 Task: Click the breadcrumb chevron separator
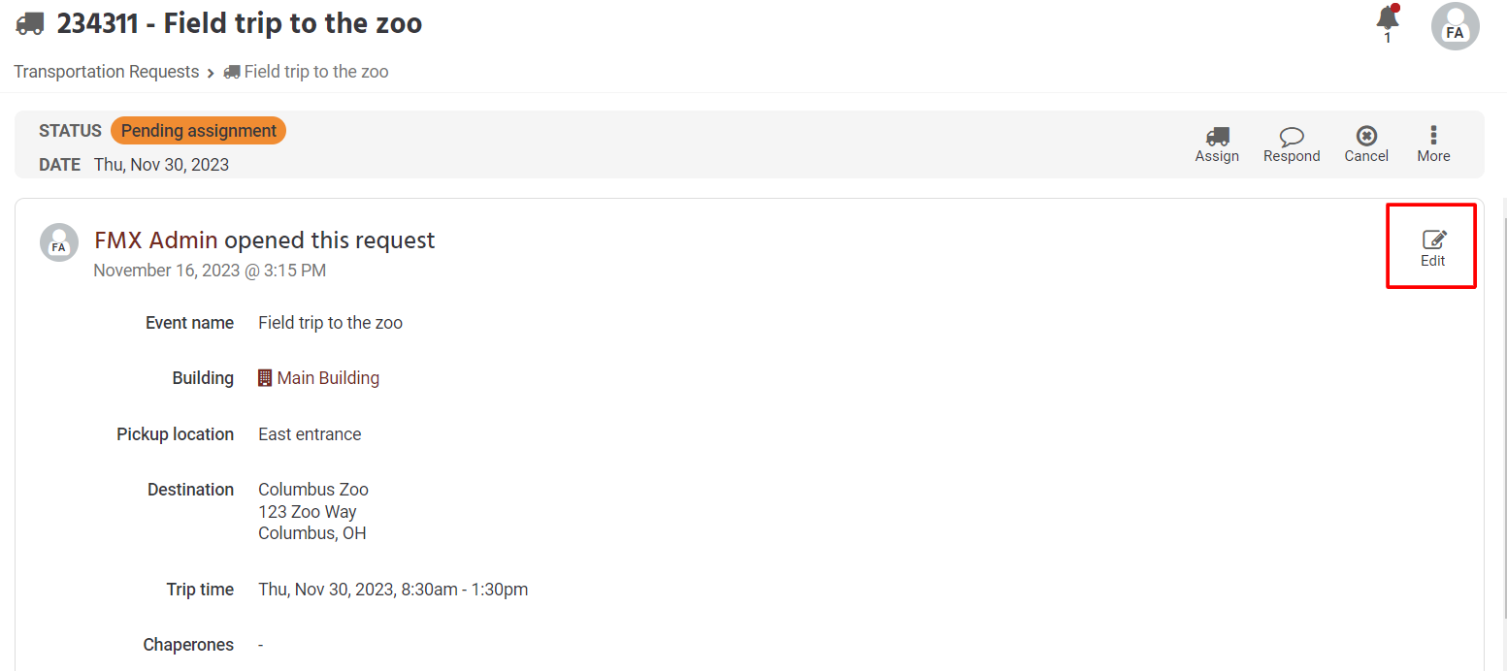point(211,73)
